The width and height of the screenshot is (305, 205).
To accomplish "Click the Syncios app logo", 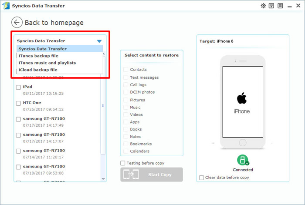I will (x=6, y=6).
